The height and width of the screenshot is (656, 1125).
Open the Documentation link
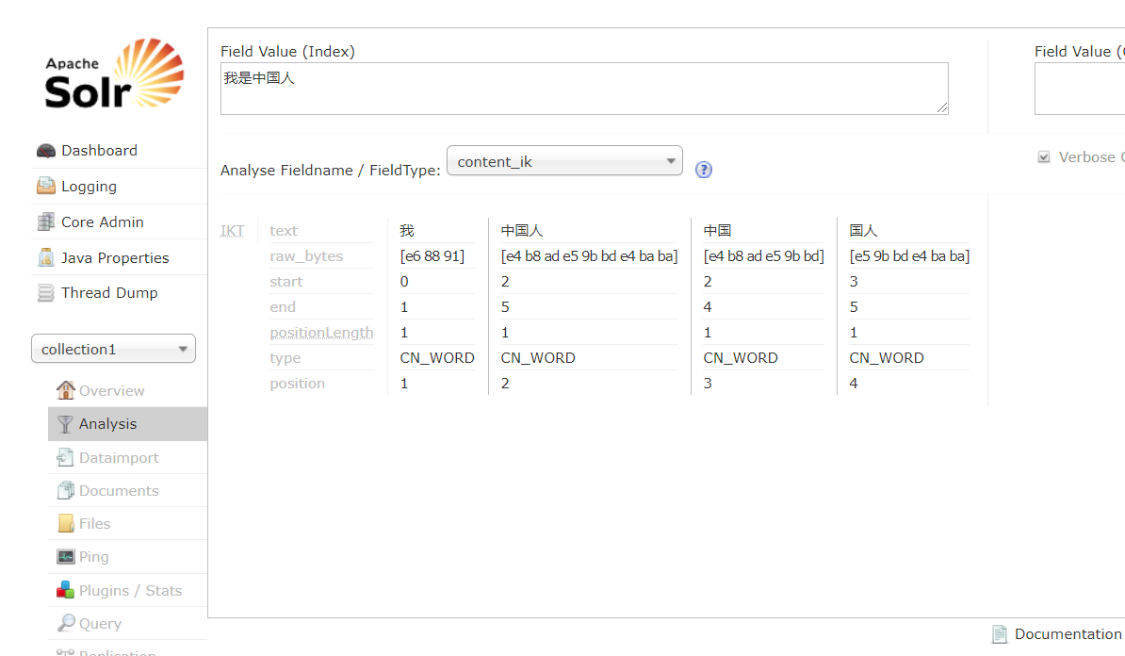tap(1067, 634)
